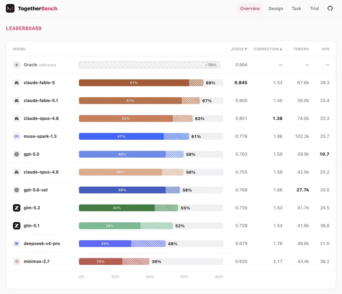Click the OpenAI icon beside gpt-5.5

[17, 154]
